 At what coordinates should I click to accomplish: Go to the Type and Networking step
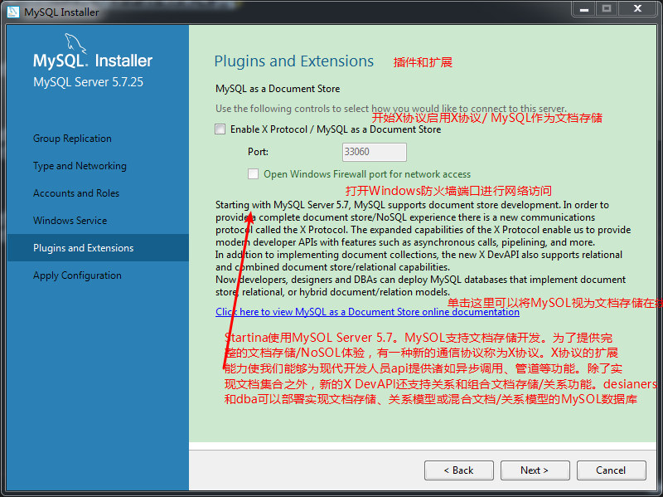[x=80, y=166]
